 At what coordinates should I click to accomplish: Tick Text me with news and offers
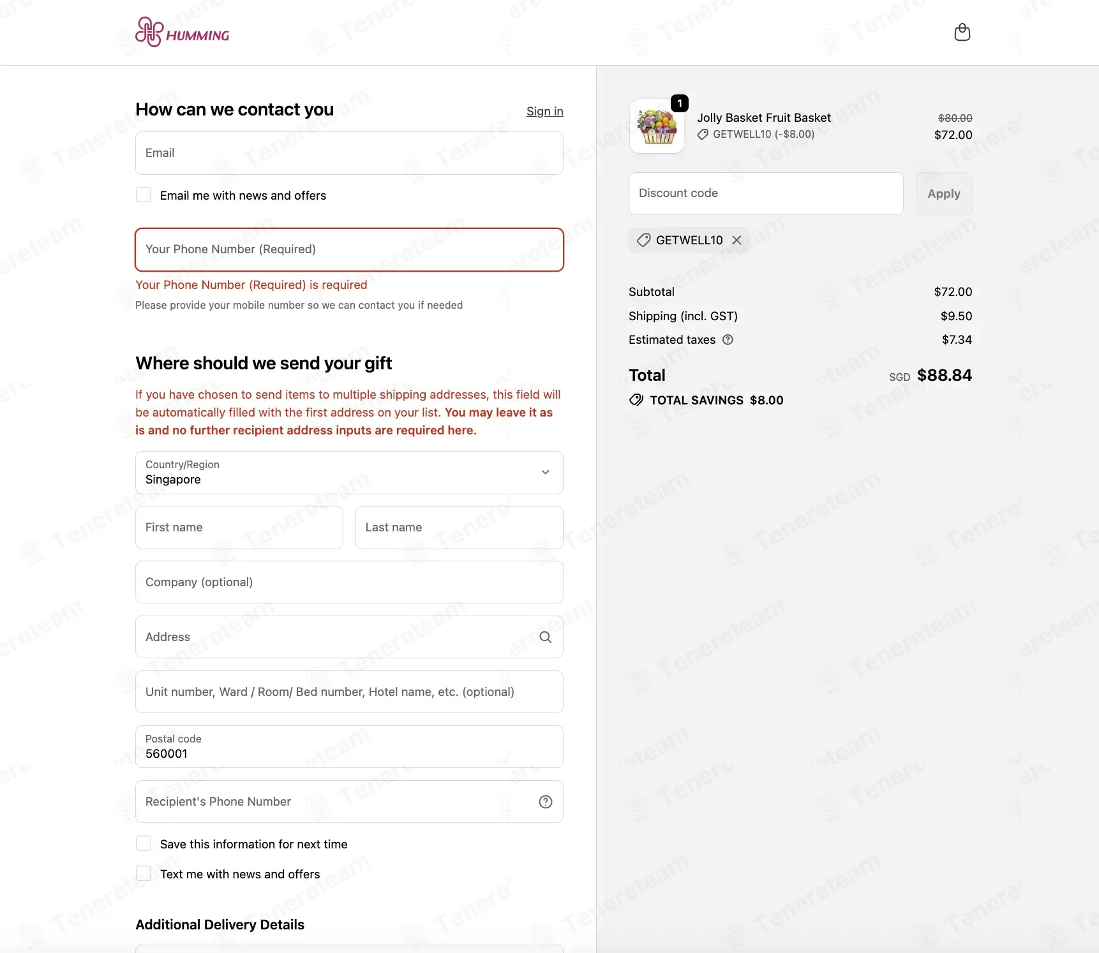(x=144, y=874)
